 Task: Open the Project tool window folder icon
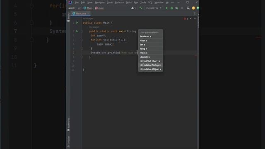[x=68, y=21]
